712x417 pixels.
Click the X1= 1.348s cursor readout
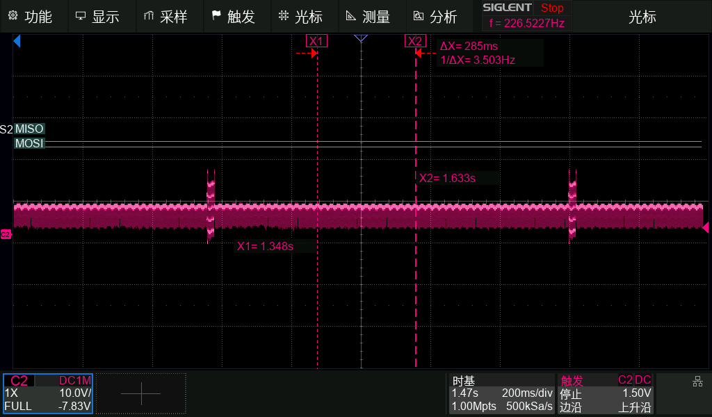(x=265, y=247)
